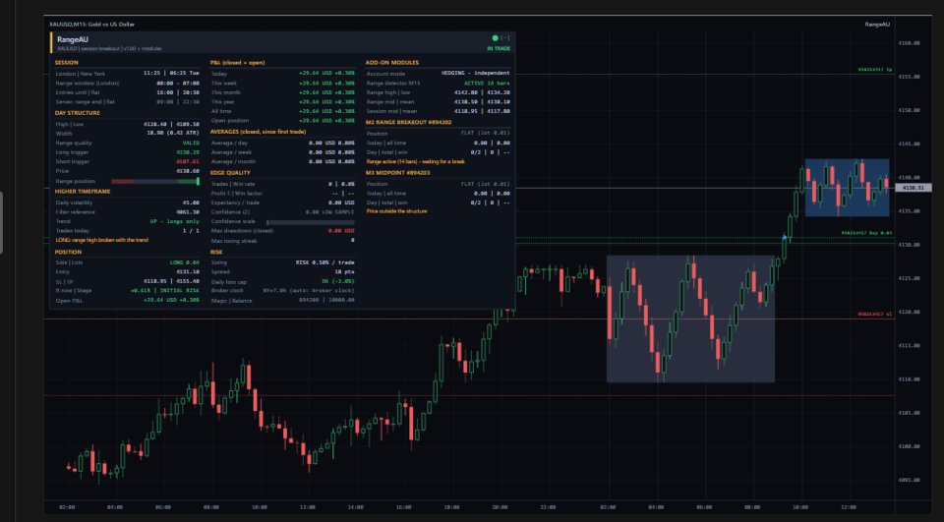Click the RangeAU expert label at the chart's top right
This screenshot has width=944, height=522.
(877, 24)
